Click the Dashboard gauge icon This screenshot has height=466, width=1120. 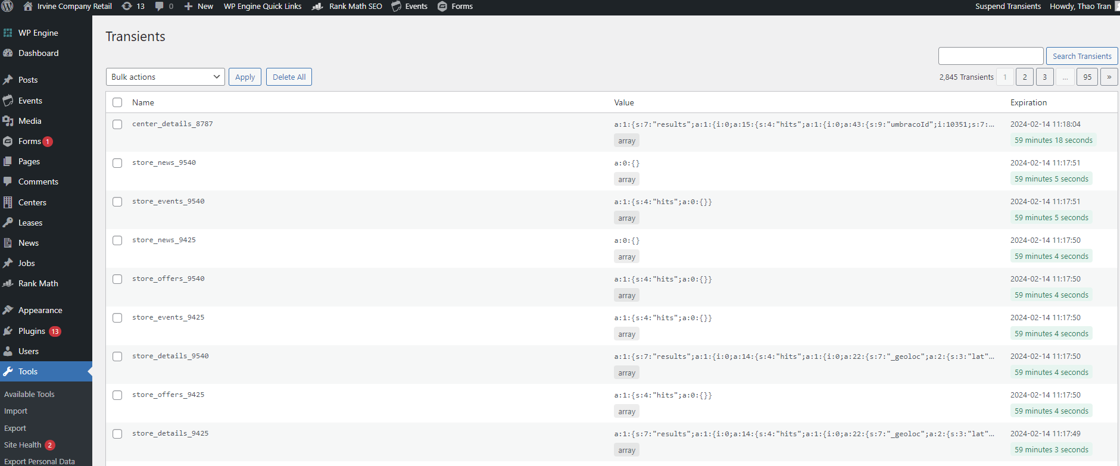pyautogui.click(x=8, y=53)
